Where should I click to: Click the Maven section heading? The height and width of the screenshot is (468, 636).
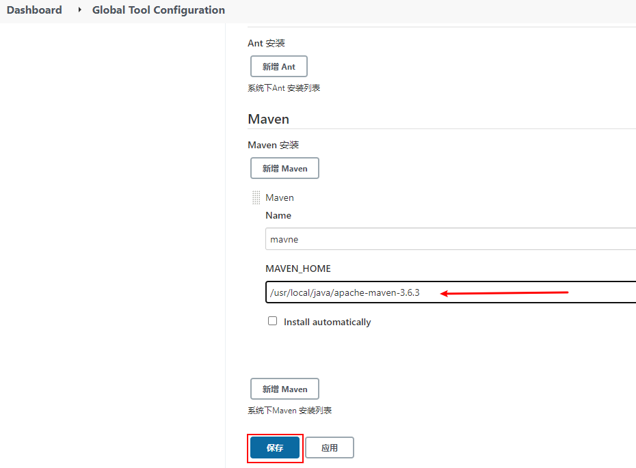(x=267, y=119)
